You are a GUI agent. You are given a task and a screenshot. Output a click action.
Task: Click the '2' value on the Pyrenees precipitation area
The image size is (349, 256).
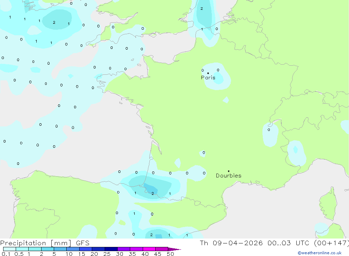point(153,193)
